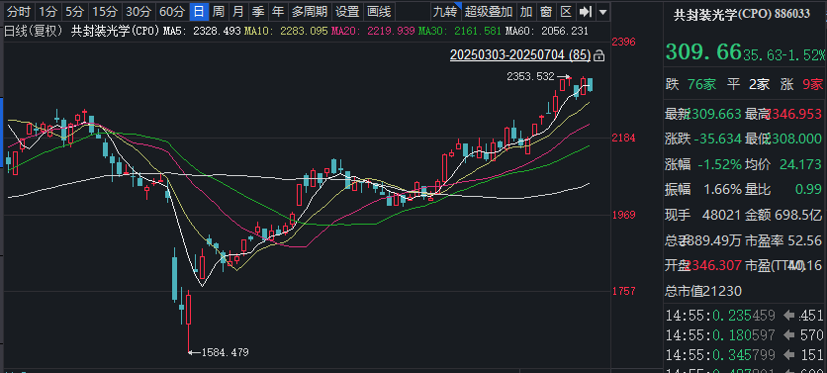Click the arrow icon on trade row 570
This screenshot has height=373, width=827.
point(789,334)
